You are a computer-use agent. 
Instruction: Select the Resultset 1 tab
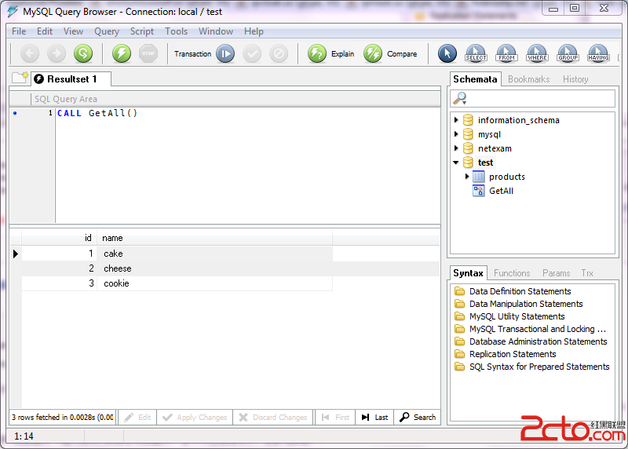click(x=71, y=79)
